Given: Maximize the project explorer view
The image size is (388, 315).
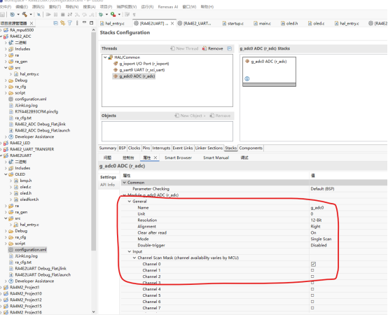Looking at the screenshot, I should pyautogui.click(x=92, y=22).
